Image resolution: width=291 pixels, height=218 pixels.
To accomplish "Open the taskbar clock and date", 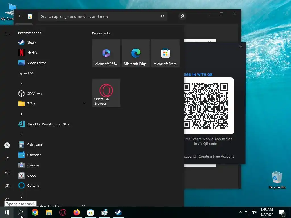I will click(267, 212).
